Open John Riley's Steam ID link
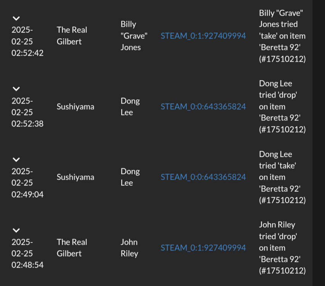 pyautogui.click(x=203, y=247)
